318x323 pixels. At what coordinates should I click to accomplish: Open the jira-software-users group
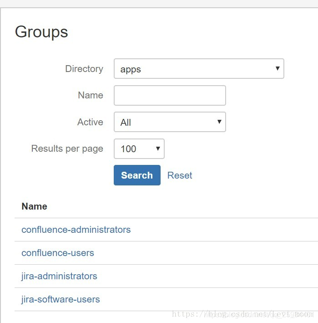tap(61, 299)
